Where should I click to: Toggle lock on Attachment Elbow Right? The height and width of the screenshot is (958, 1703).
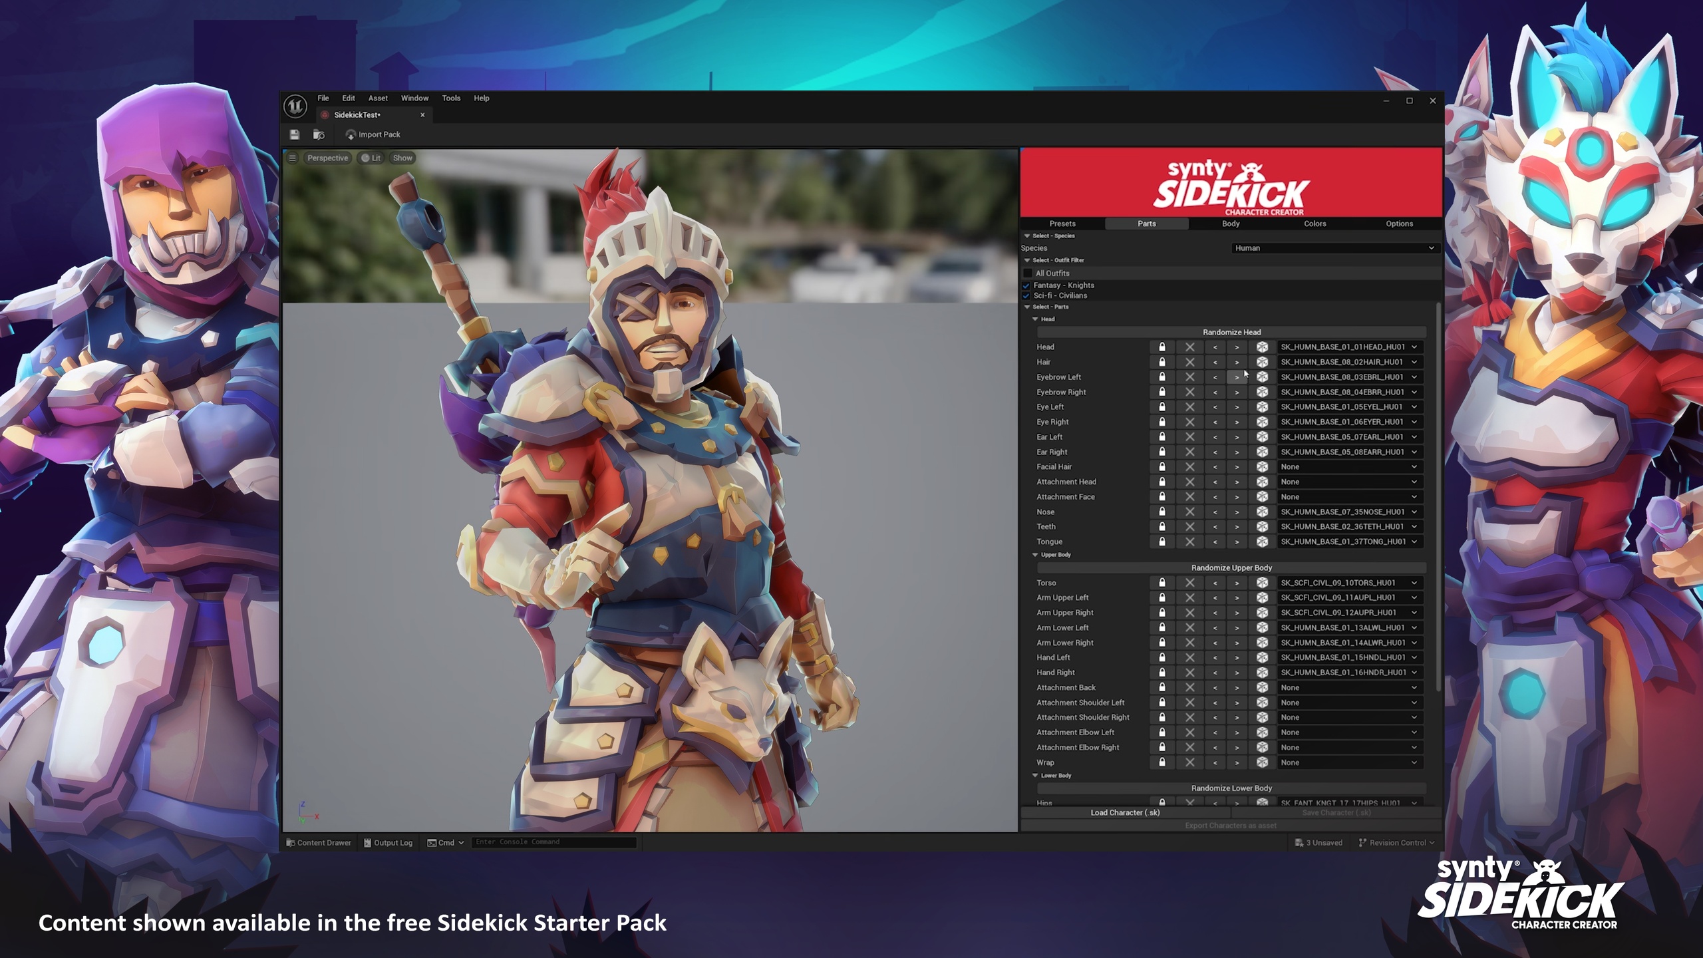(x=1161, y=748)
